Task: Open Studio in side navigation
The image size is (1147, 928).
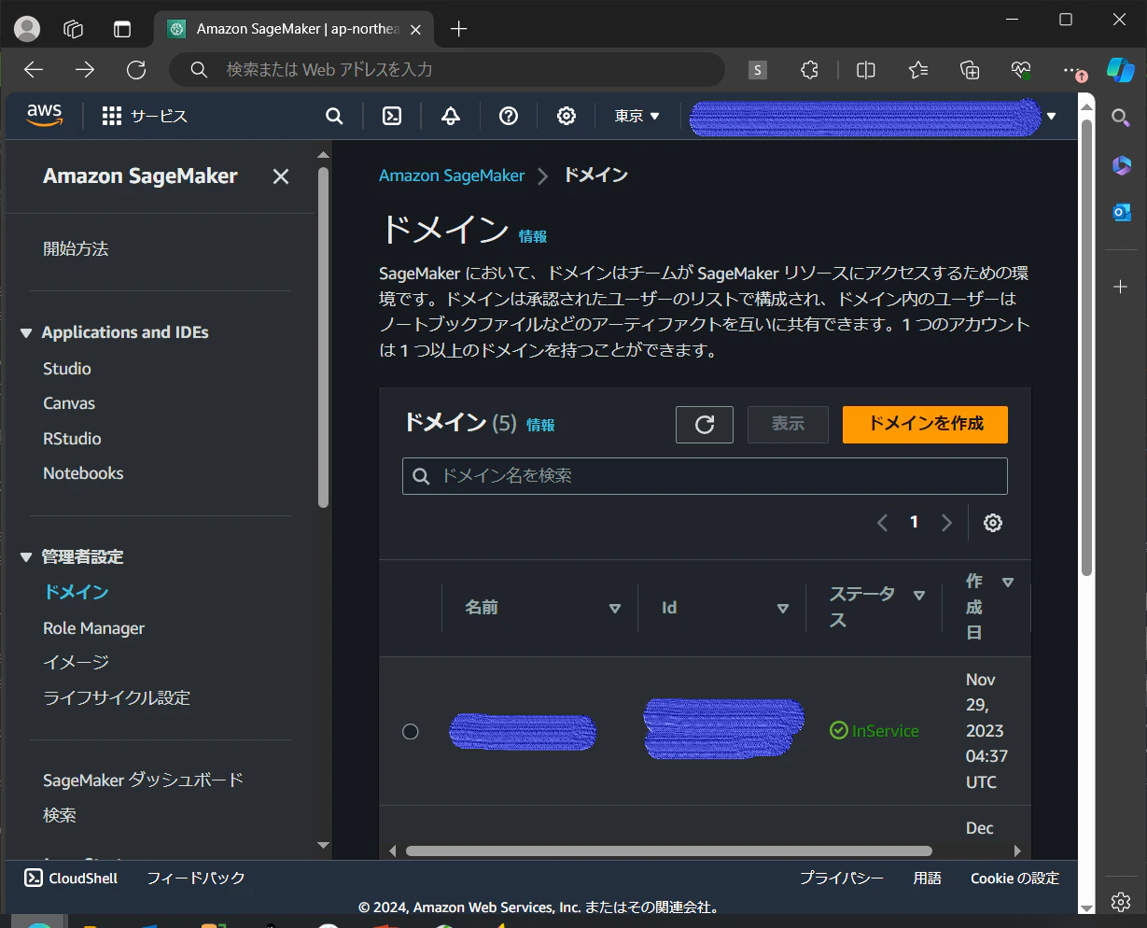Action: 67,369
